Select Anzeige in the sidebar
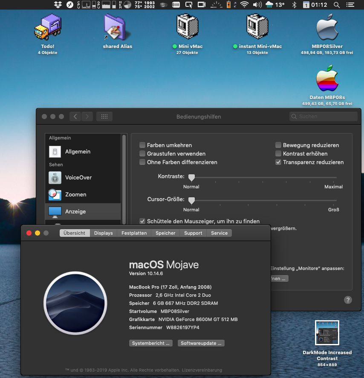This screenshot has height=378, width=364. point(83,211)
